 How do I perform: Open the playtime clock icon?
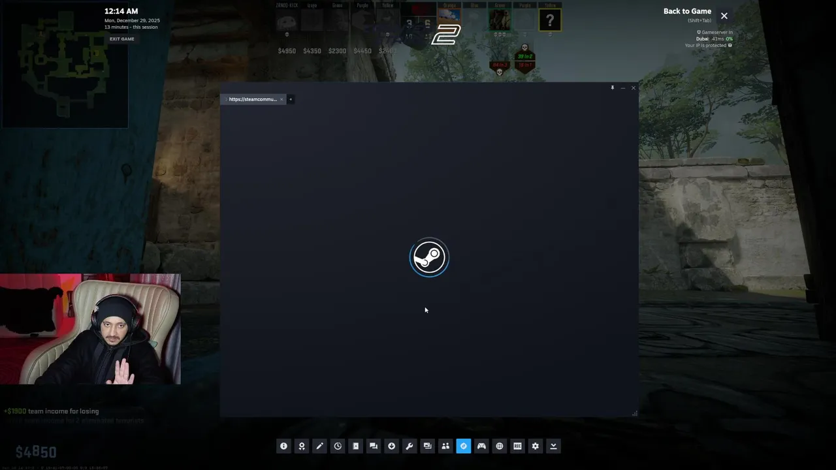(338, 446)
